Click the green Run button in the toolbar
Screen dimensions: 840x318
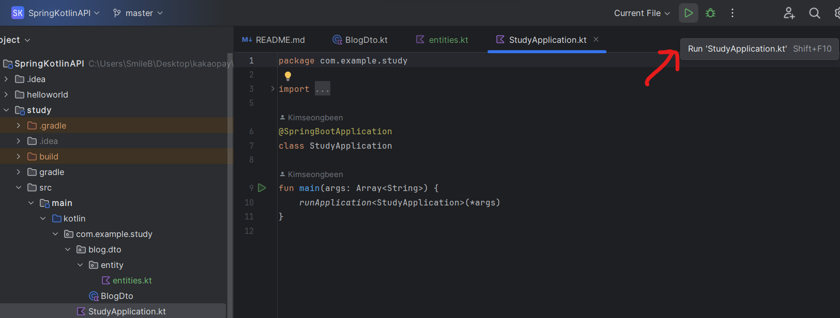[x=688, y=13]
